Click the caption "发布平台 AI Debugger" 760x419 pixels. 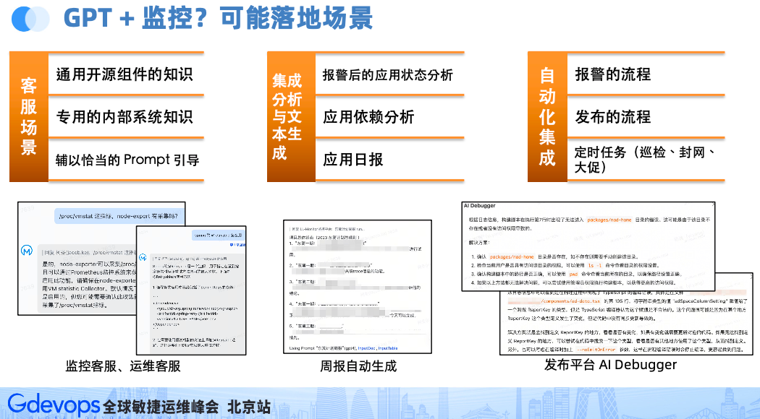tap(610, 365)
